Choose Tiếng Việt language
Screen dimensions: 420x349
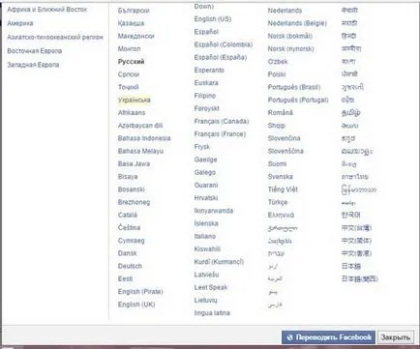(x=283, y=189)
